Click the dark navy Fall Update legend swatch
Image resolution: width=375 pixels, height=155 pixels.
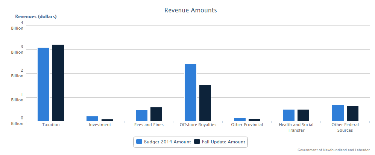click(x=197, y=142)
